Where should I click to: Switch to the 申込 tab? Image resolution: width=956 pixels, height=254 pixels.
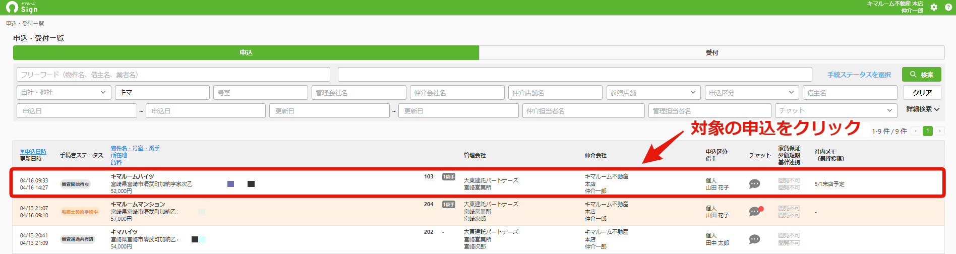click(246, 52)
